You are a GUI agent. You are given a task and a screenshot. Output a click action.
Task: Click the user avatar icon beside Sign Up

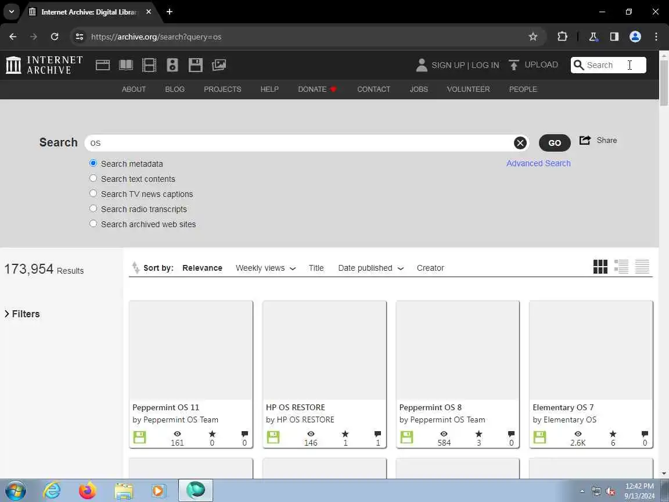[x=422, y=65]
